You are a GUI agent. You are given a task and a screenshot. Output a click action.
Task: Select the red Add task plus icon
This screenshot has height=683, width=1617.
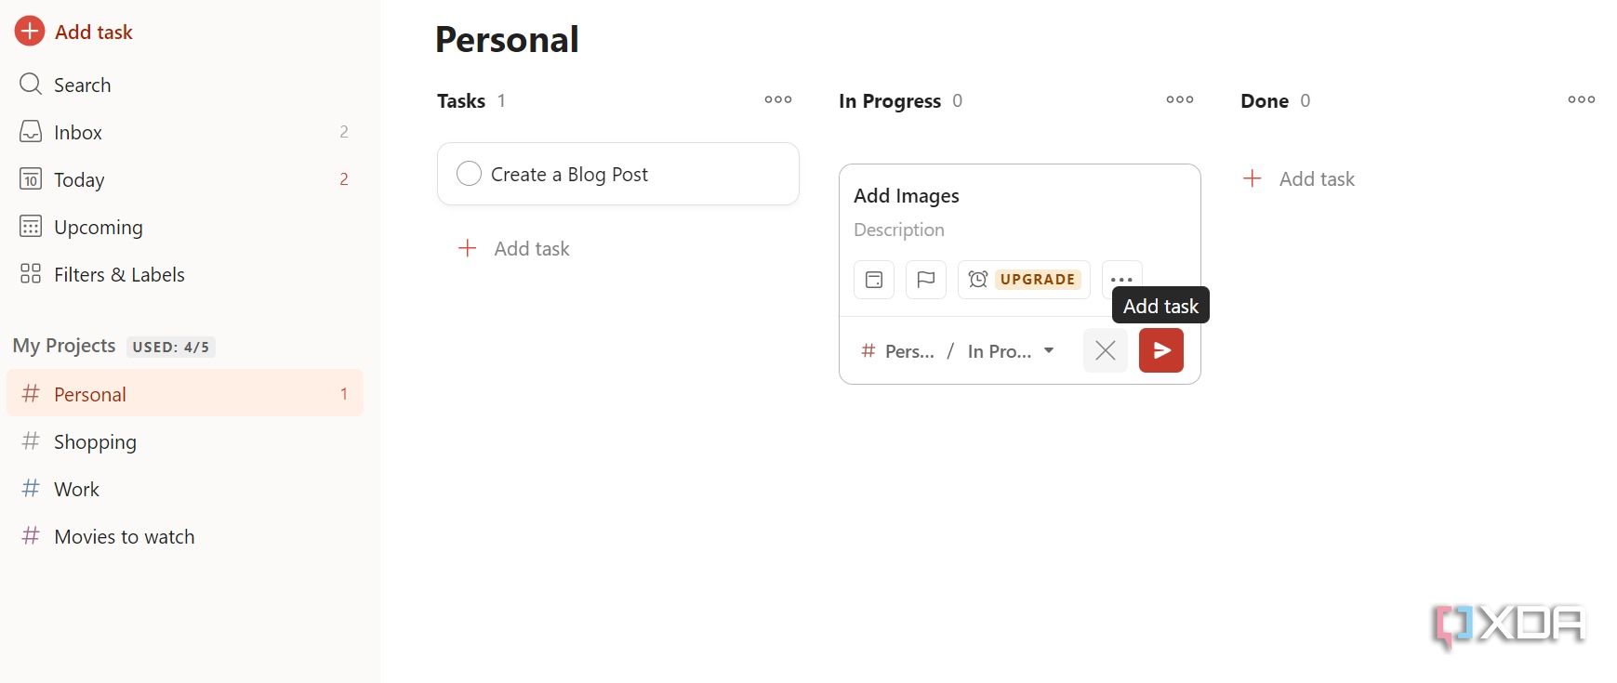pos(29,31)
